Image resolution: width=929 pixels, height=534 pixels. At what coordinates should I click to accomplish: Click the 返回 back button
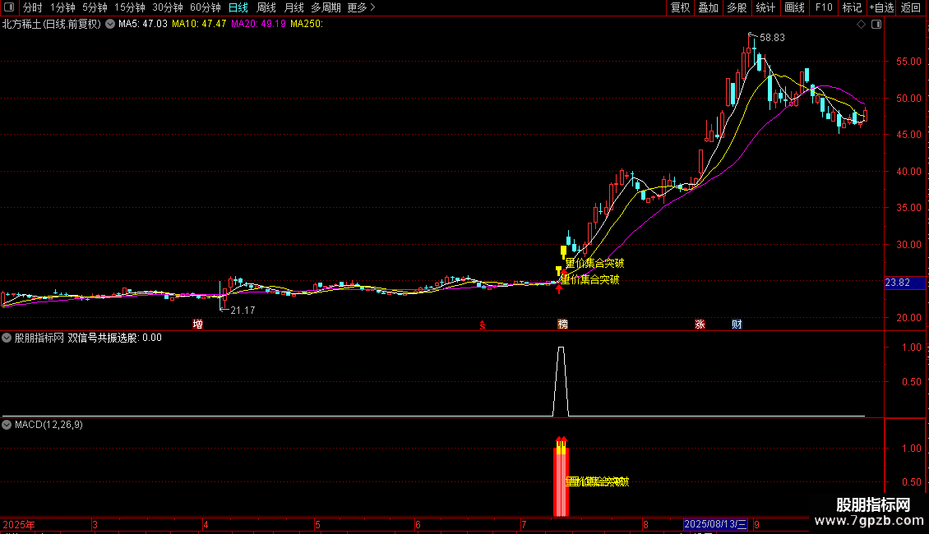point(911,7)
